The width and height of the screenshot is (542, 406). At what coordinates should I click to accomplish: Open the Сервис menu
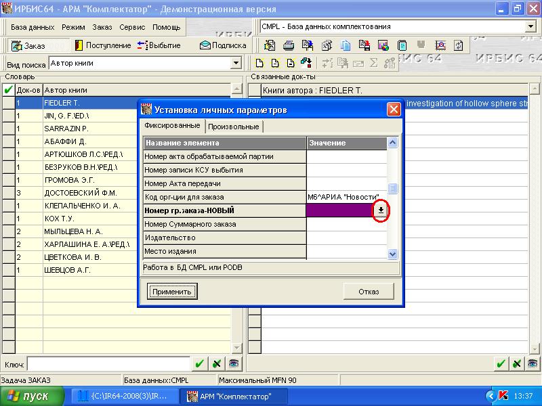[x=131, y=27]
